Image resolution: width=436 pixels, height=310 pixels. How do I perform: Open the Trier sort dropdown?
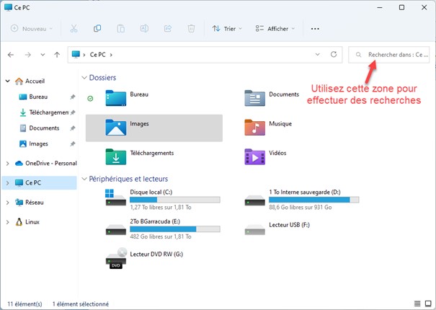coord(227,29)
